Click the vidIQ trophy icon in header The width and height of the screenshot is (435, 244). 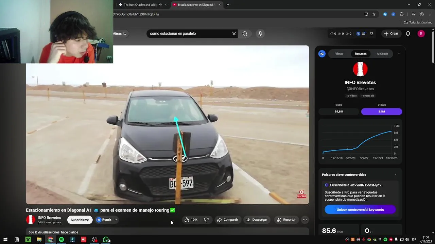(x=371, y=34)
